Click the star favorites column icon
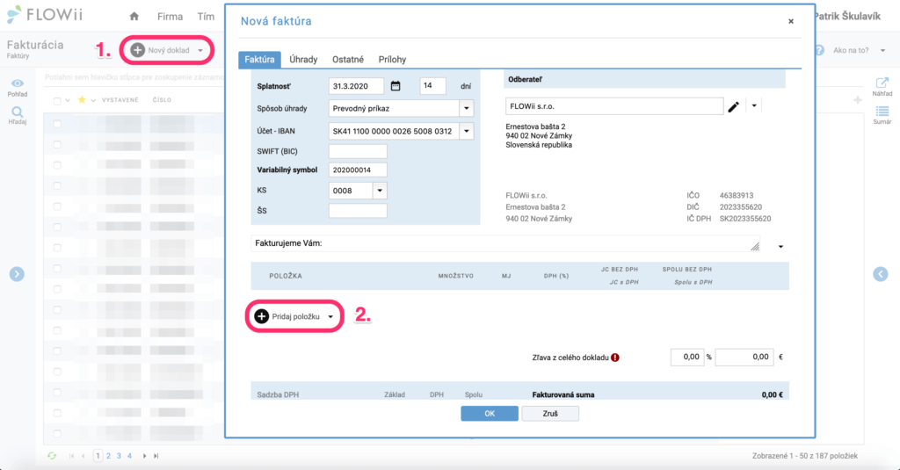 [82, 100]
